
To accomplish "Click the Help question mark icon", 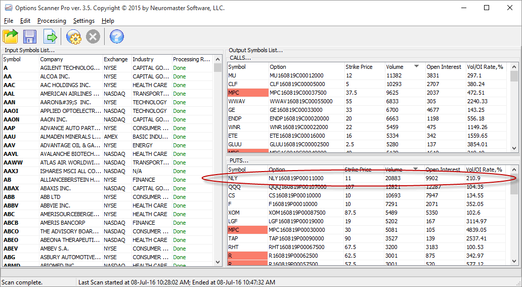I will (x=116, y=36).
